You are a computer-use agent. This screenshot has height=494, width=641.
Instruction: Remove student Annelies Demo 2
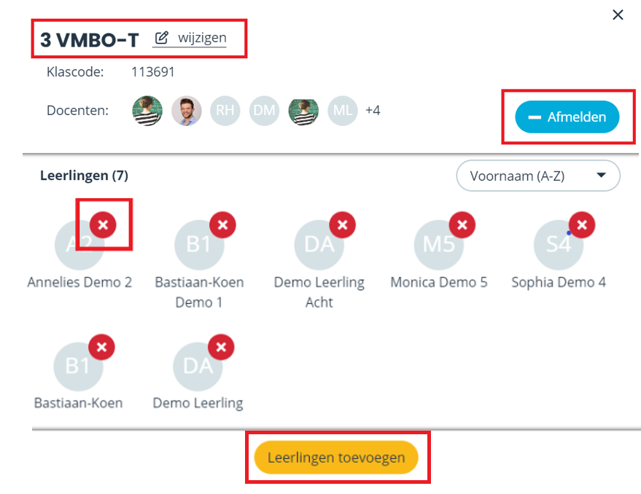point(103,224)
